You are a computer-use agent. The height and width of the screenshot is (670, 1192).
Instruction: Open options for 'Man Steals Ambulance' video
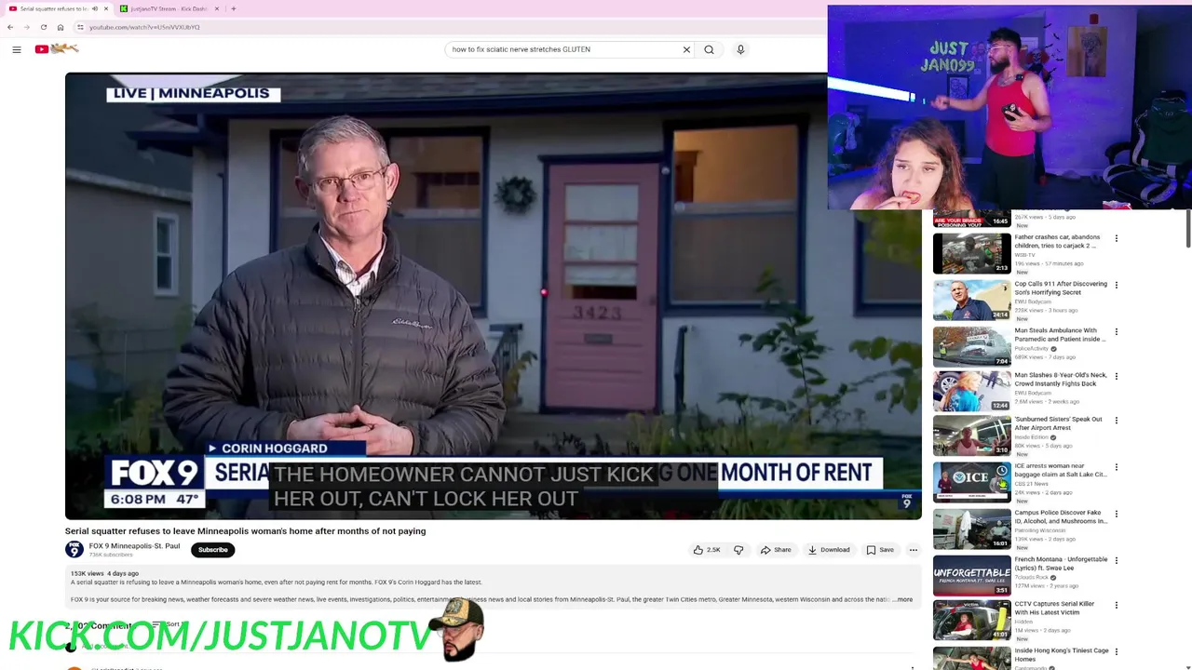coord(1117,331)
